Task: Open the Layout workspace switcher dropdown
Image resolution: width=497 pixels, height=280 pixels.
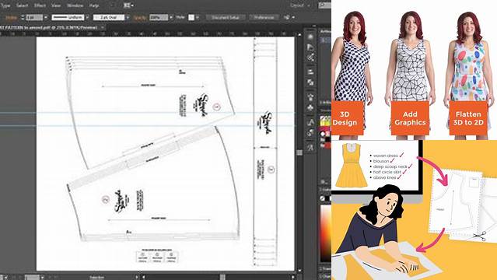Action: tap(299, 5)
